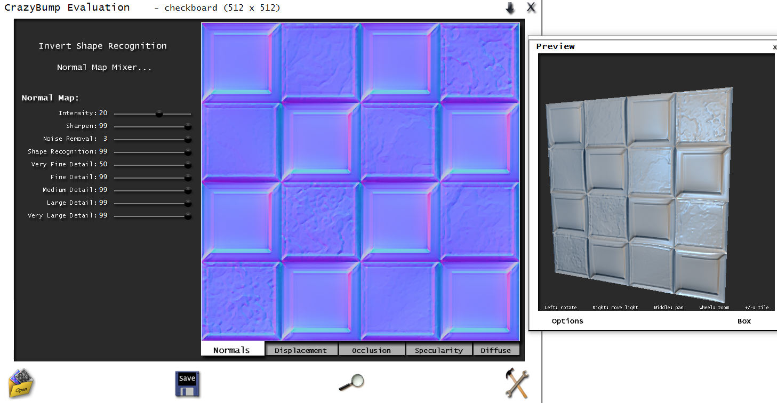Click the Preview window title
Viewport: 777px width, 403px height.
click(555, 46)
